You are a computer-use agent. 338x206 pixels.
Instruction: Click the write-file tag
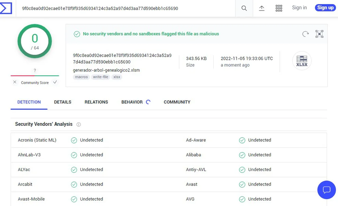(101, 77)
